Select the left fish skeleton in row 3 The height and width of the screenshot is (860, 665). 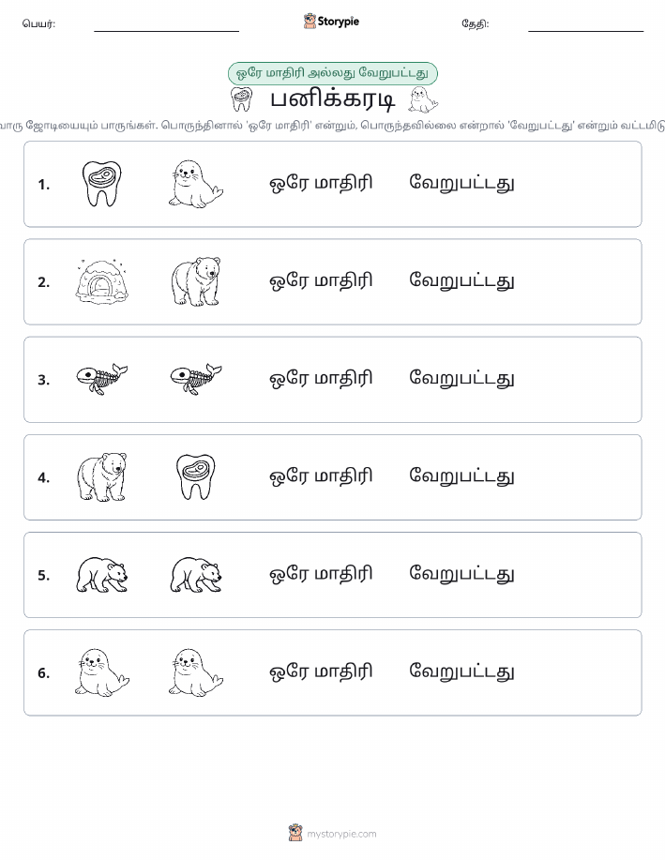click(x=101, y=379)
